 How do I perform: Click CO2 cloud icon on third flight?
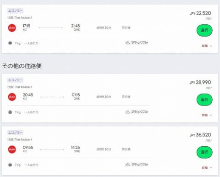click(127, 165)
